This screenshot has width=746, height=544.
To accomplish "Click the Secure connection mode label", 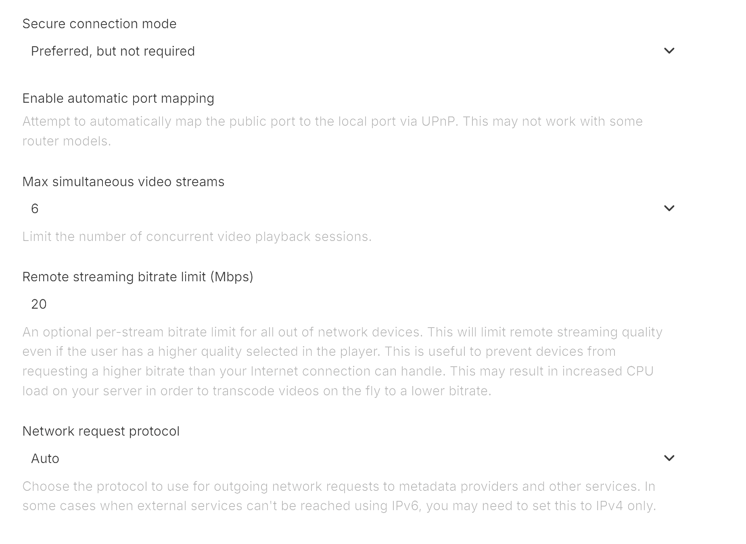I will point(100,24).
